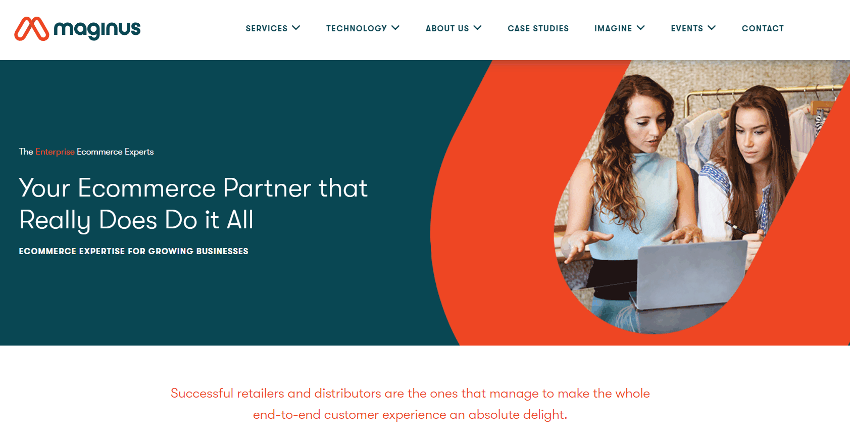Open the Technology menu item
The width and height of the screenshot is (850, 438).
pos(357,28)
